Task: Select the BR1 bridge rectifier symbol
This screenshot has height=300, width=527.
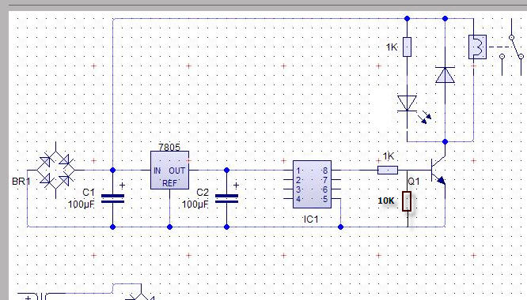Action: tap(56, 171)
